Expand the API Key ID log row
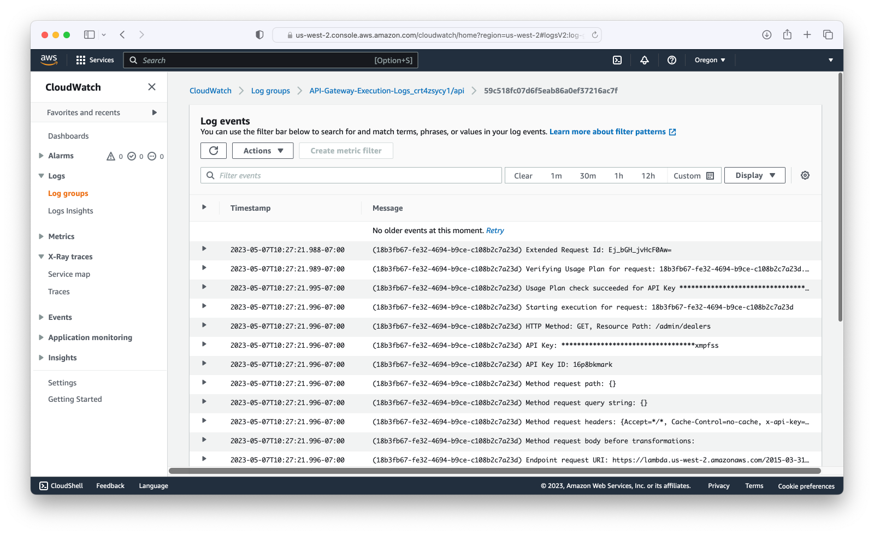The width and height of the screenshot is (874, 535). tap(204, 363)
